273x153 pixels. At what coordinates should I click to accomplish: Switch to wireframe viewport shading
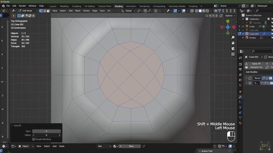tap(197, 11)
